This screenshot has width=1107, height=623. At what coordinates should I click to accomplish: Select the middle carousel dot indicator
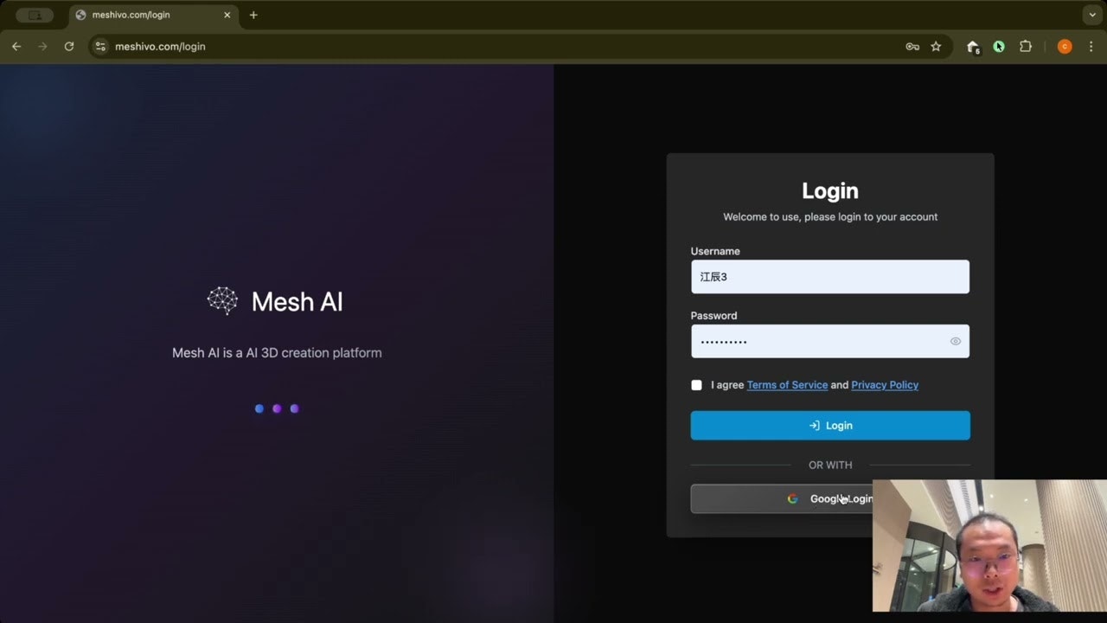(x=277, y=408)
